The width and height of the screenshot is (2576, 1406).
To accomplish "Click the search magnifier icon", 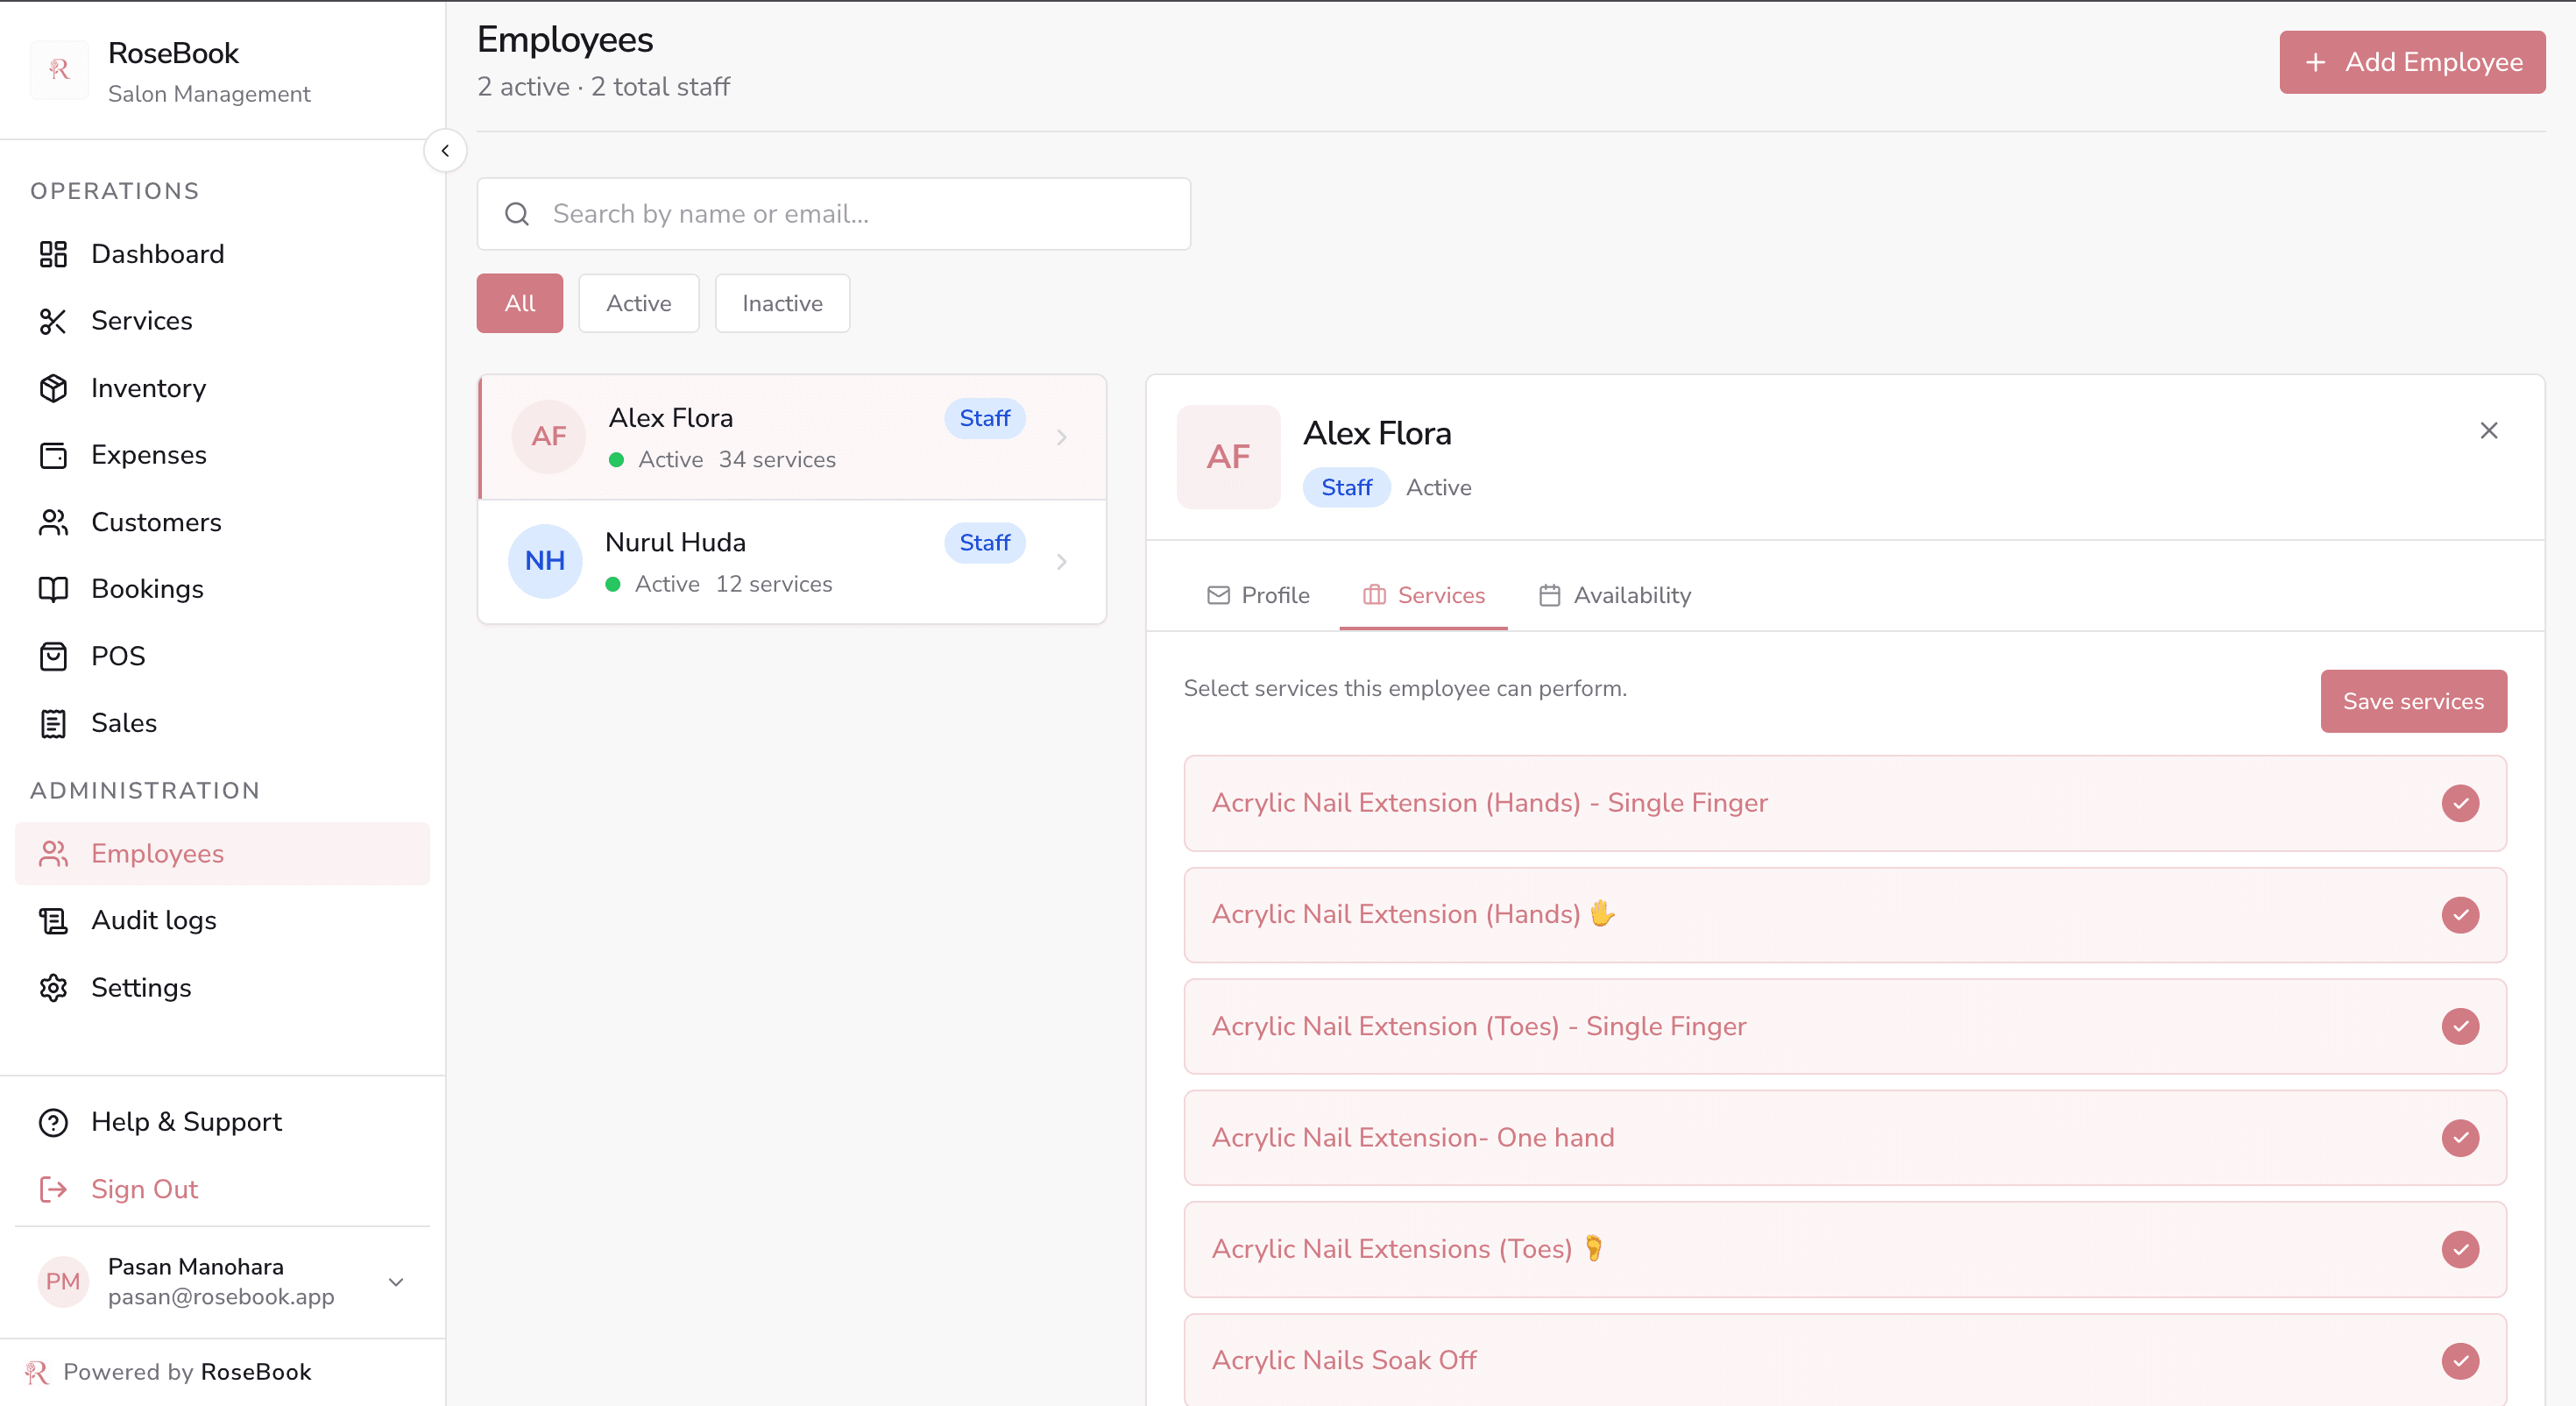I will [x=517, y=214].
